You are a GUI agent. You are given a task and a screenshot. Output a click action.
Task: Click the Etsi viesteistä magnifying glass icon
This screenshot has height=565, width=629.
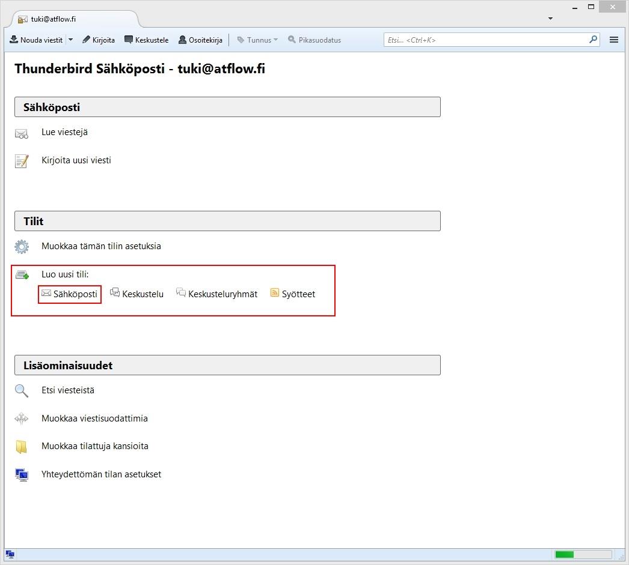(22, 391)
